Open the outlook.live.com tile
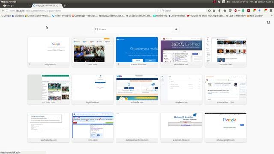 click(137, 52)
